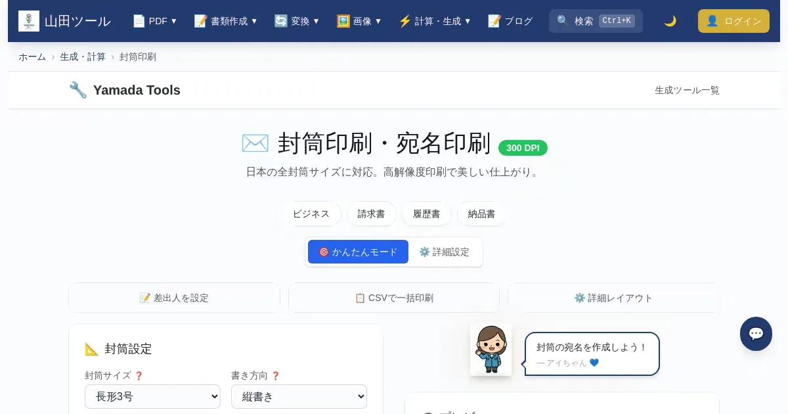The image size is (788, 414).
Task: Switch to かんたんモード
Action: pos(358,252)
